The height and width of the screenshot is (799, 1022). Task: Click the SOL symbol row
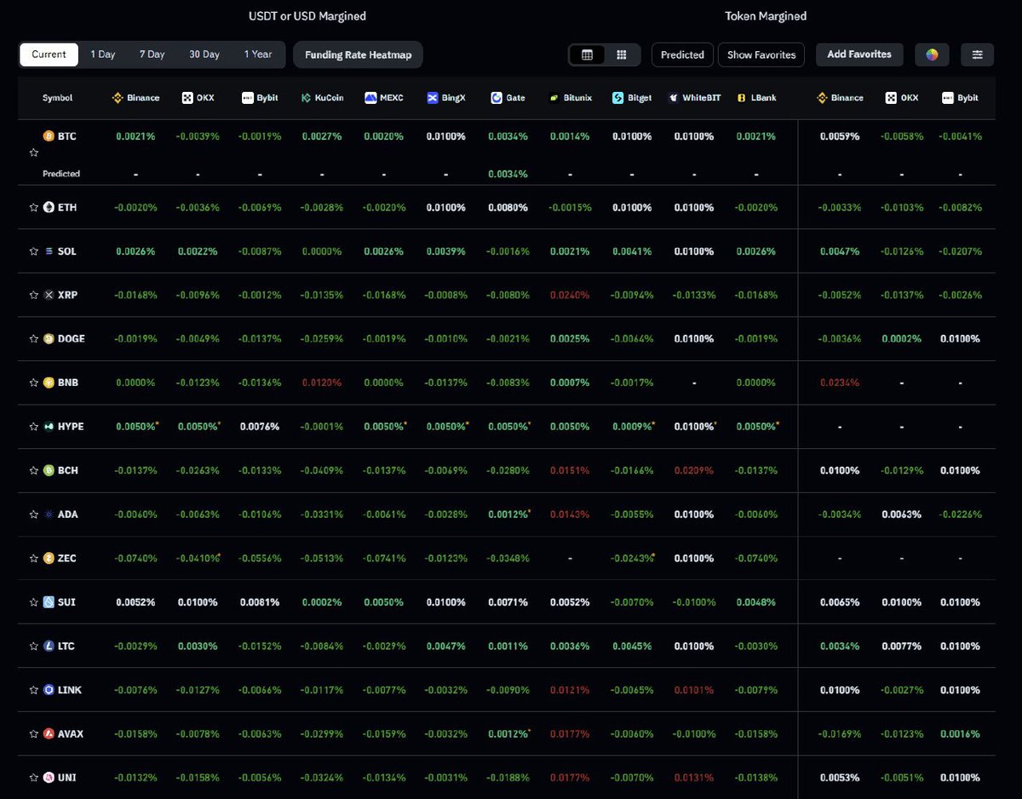point(66,250)
